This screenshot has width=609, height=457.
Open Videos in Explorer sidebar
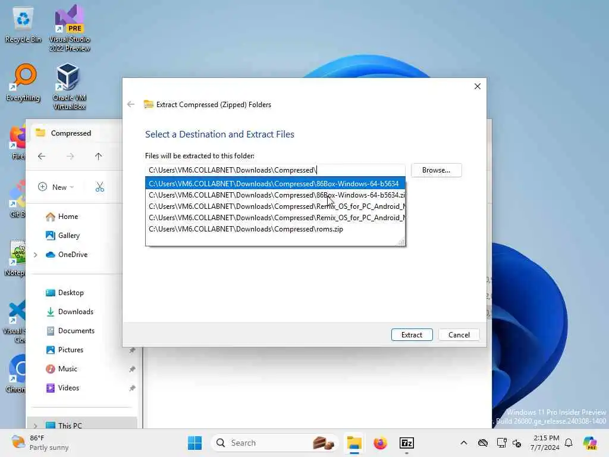coord(62,388)
